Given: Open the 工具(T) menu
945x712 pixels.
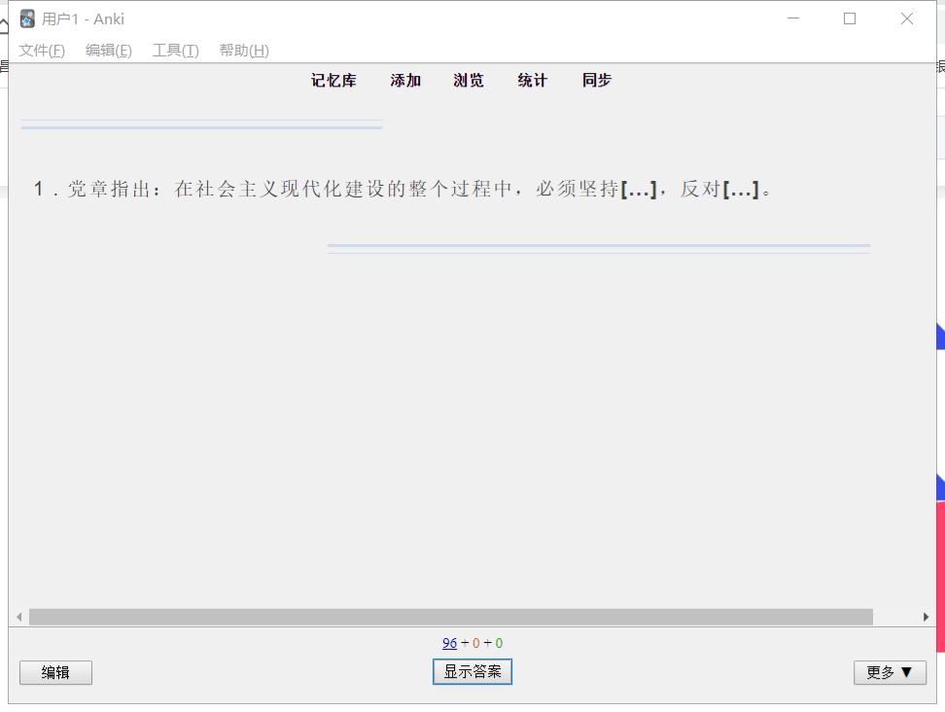Looking at the screenshot, I should (x=175, y=50).
